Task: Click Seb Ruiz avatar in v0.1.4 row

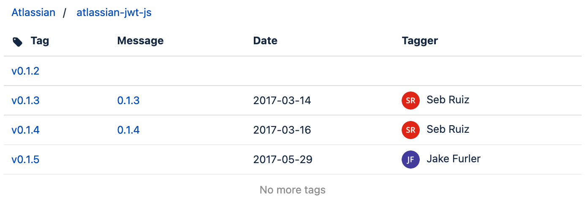Action: [x=410, y=130]
